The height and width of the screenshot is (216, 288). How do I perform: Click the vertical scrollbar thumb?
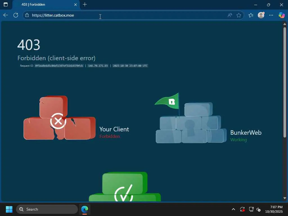(x=285, y=82)
